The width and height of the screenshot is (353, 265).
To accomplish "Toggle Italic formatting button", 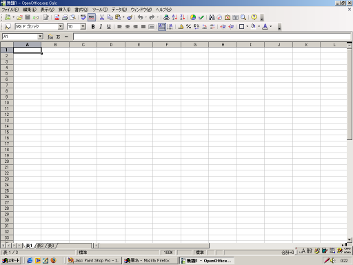I will [x=101, y=27].
